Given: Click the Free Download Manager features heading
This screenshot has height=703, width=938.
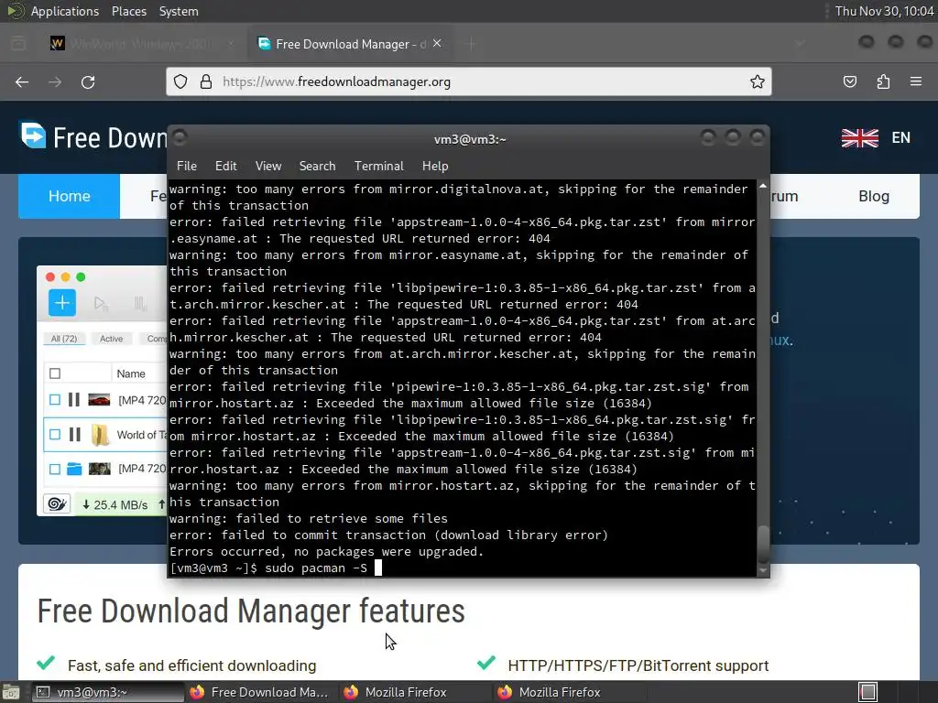Looking at the screenshot, I should tap(251, 611).
